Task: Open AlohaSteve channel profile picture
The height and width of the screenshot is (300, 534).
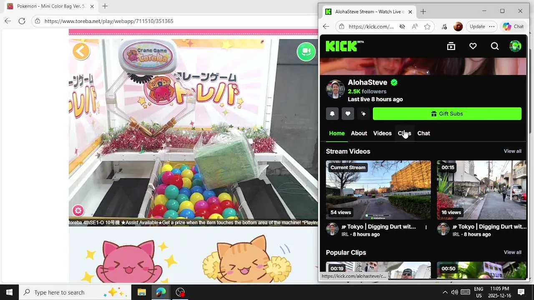Action: 335,89
